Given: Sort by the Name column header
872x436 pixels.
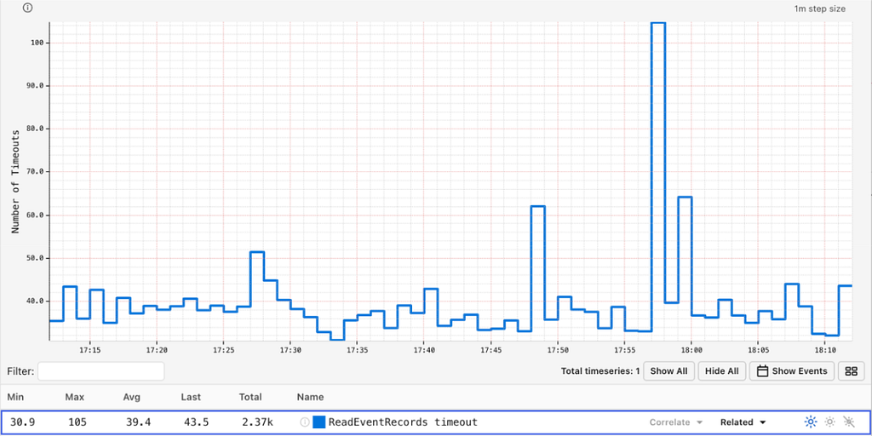Looking at the screenshot, I should (x=310, y=397).
